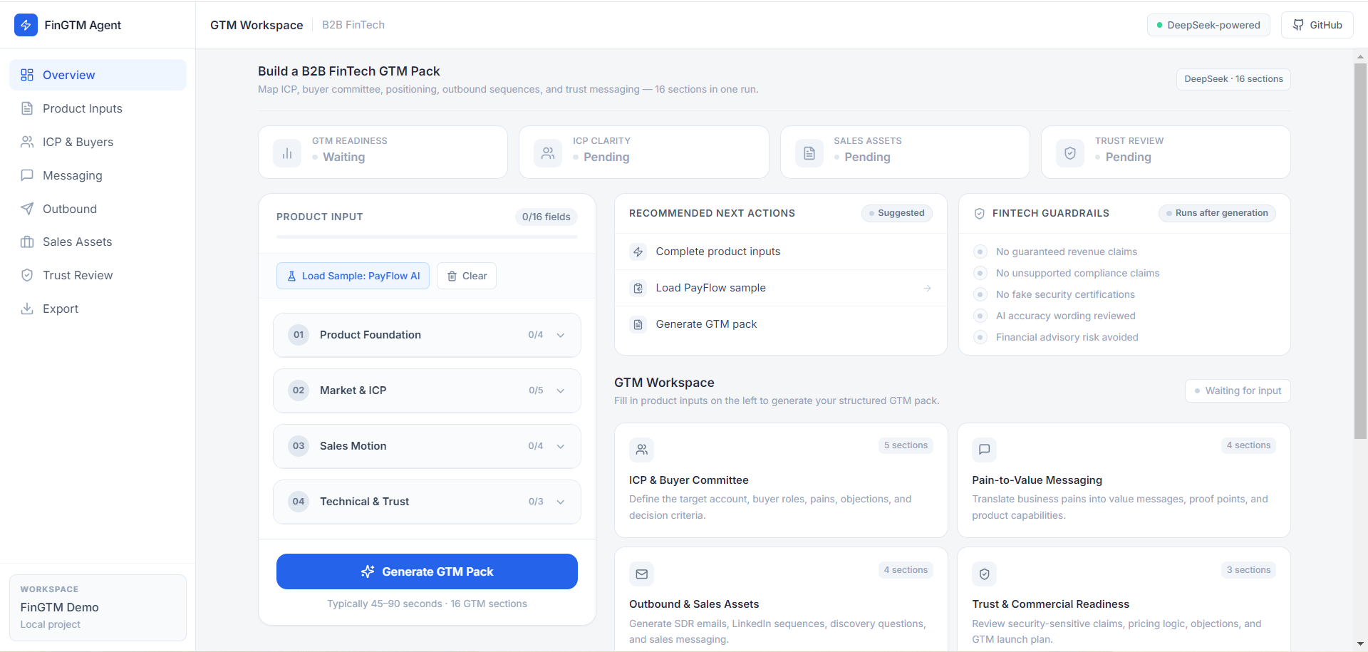Click the Sales Assets card document icon

click(809, 153)
